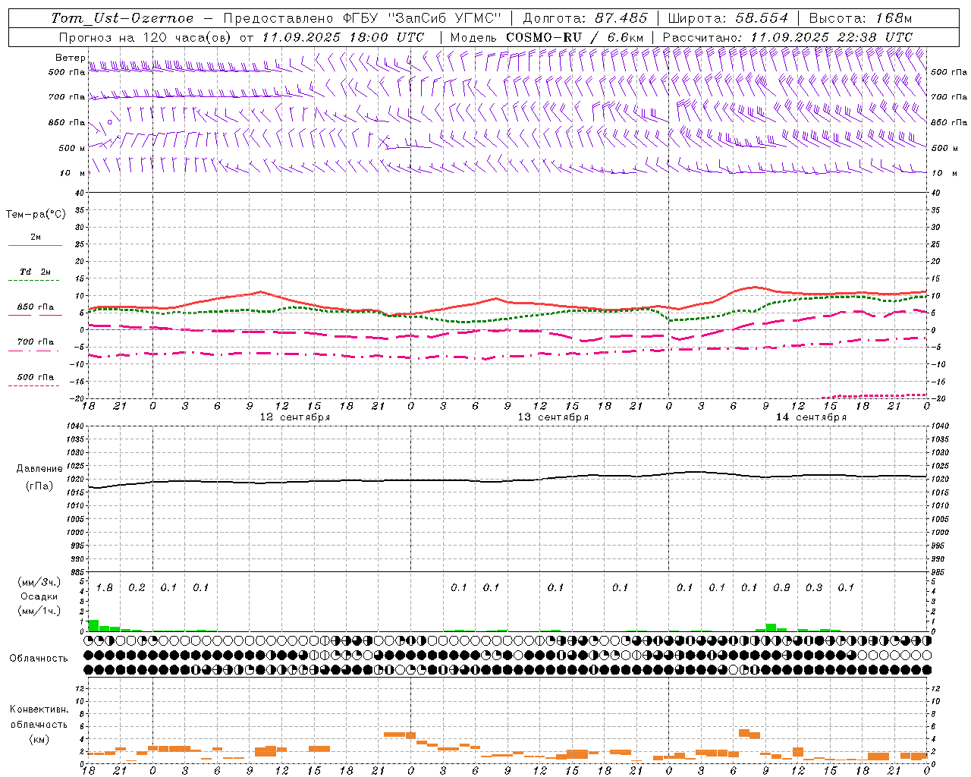Click the 0.9 precipitation amount value

781,588
